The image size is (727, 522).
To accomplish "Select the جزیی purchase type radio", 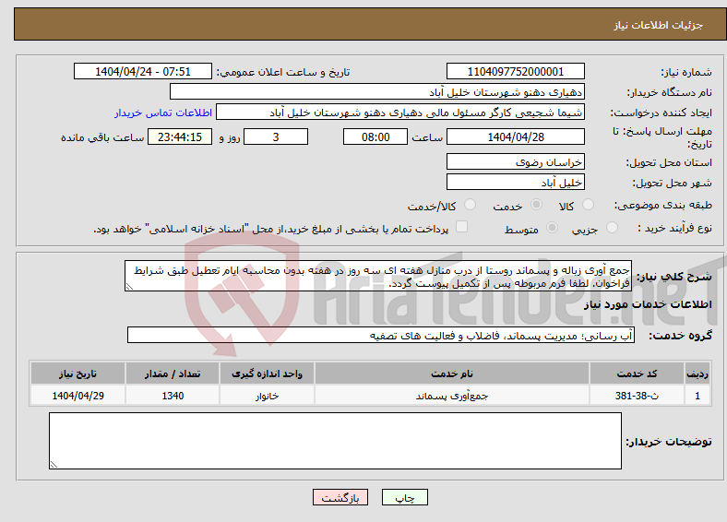I will point(612,227).
